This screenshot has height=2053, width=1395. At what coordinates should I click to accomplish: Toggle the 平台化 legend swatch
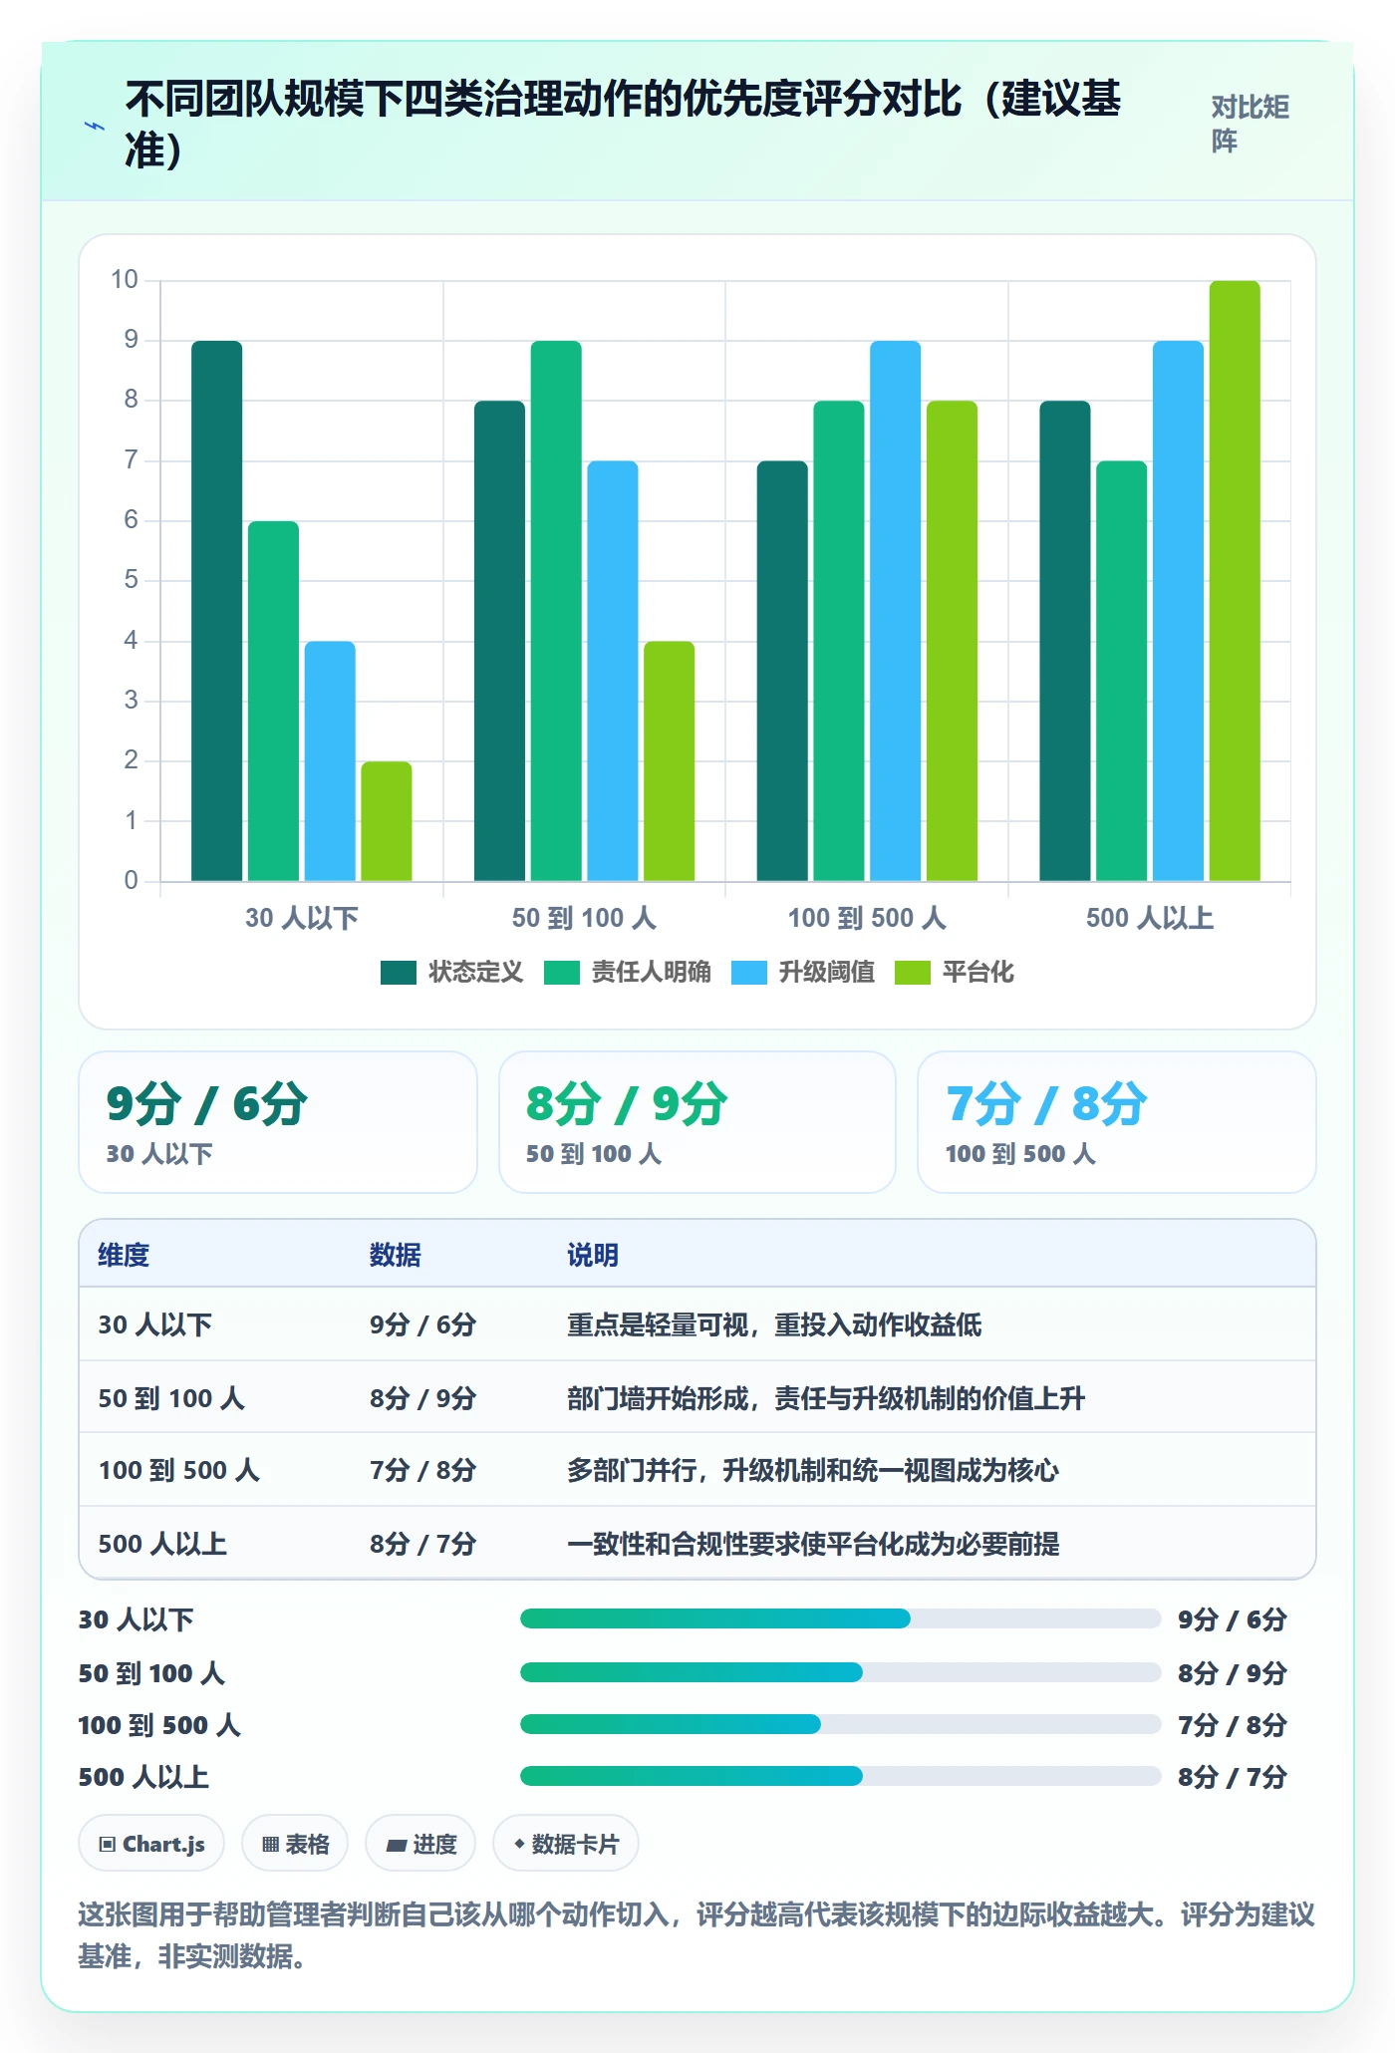(912, 973)
